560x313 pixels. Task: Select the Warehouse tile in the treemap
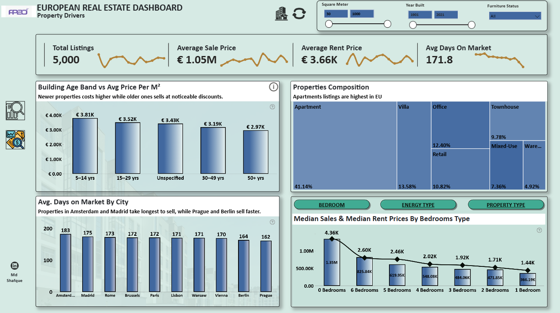(535, 165)
